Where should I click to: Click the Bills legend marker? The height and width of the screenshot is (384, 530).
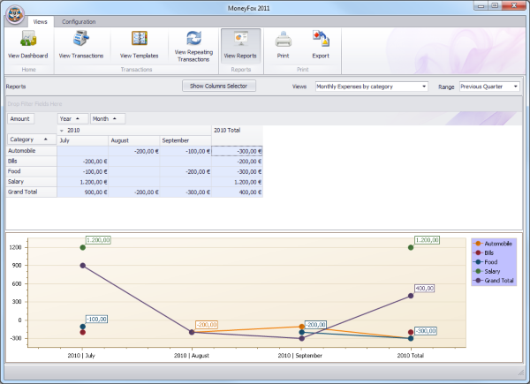coord(478,252)
